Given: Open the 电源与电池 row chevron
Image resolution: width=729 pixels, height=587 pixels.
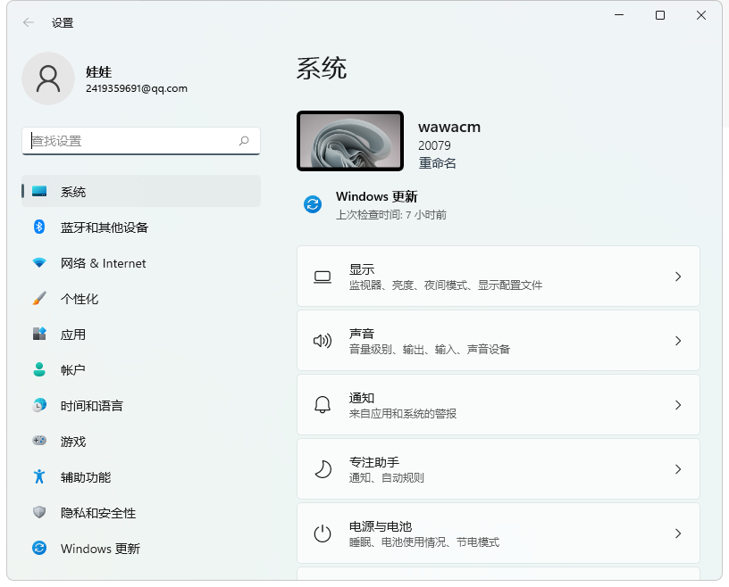Looking at the screenshot, I should 678,533.
